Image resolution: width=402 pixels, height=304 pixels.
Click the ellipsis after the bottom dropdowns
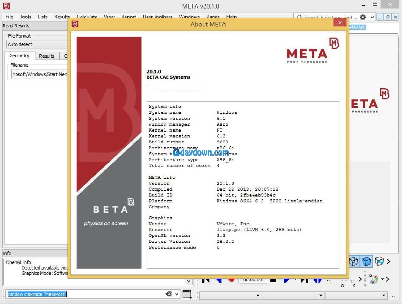(392, 296)
